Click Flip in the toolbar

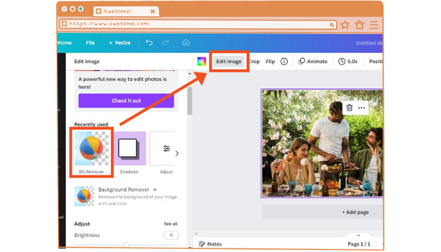coord(270,61)
